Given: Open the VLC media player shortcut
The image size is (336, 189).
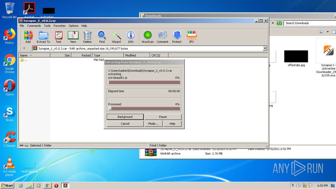Looking at the screenshot, I should point(9,166).
